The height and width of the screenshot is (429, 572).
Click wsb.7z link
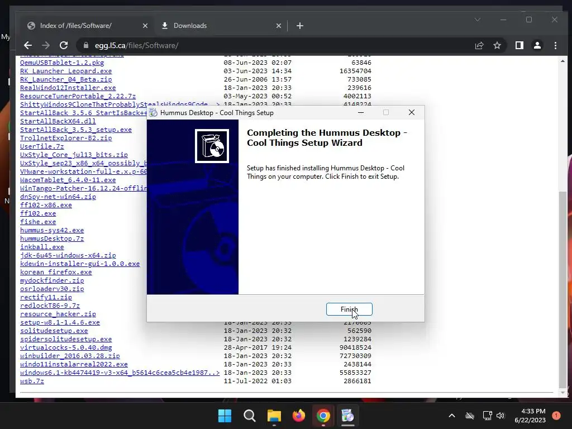pos(32,382)
